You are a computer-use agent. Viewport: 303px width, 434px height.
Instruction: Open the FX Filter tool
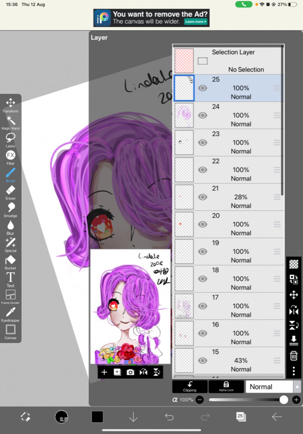click(10, 158)
